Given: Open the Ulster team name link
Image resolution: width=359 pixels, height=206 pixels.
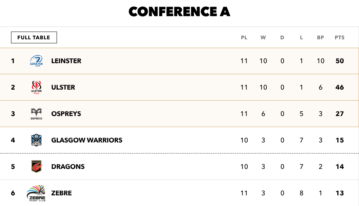Looking at the screenshot, I should click(63, 87).
